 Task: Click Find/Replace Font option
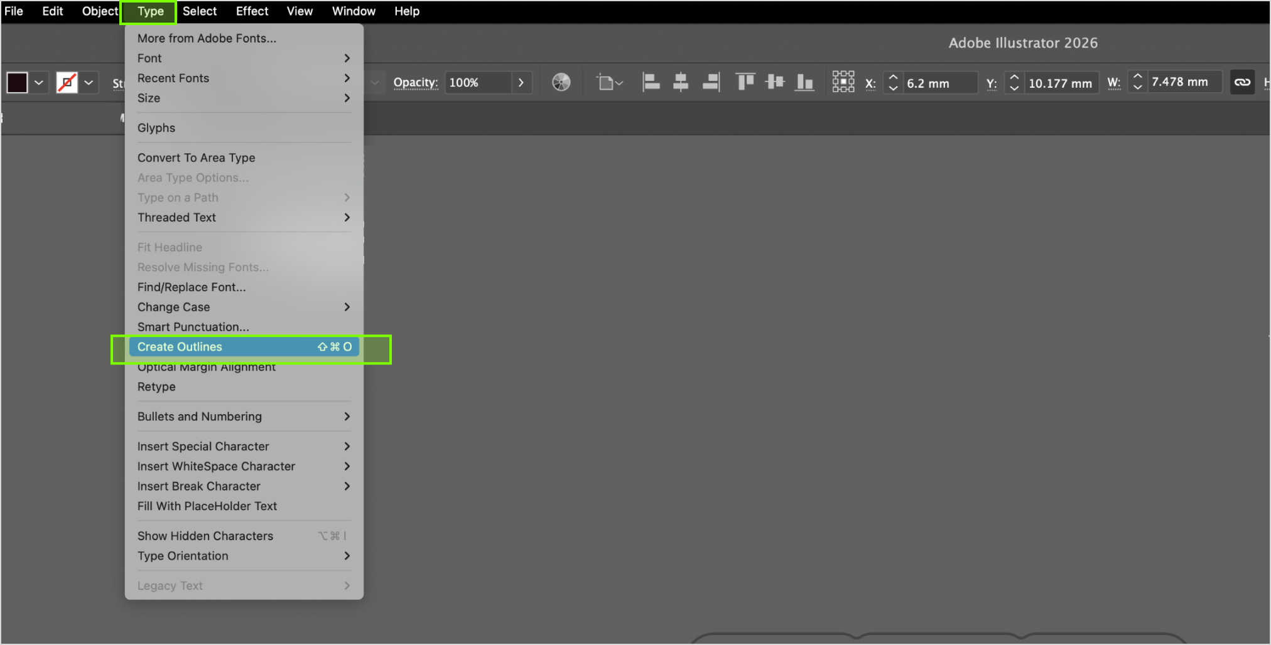pyautogui.click(x=192, y=287)
